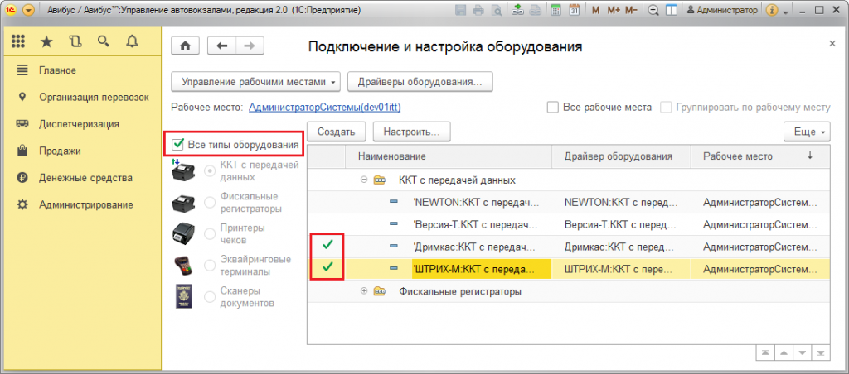Screen dimensions: 849x374
Task: Navigate back with left arrow
Action: tap(221, 46)
